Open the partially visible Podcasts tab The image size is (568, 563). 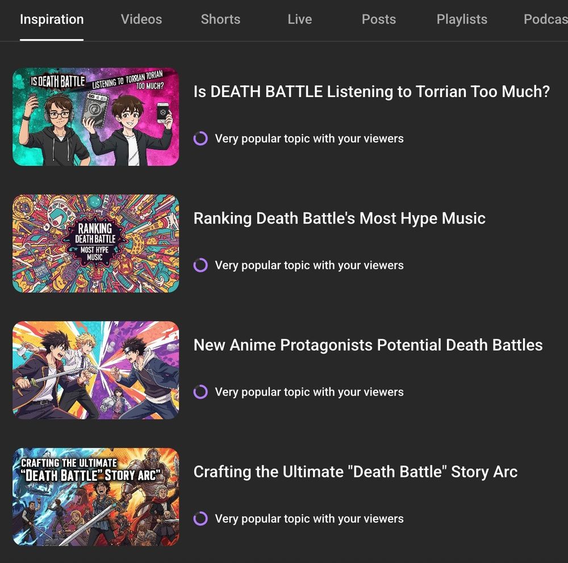pyautogui.click(x=545, y=19)
